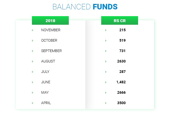Image resolution: width=170 pixels, height=113 pixels.
Task: Click the arrow icon beside SEPTEMBER
Action: [32, 51]
